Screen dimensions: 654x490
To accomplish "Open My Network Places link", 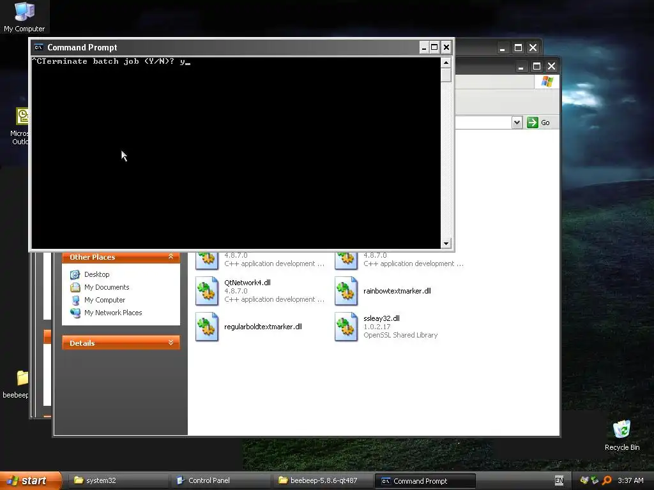I will tap(113, 313).
